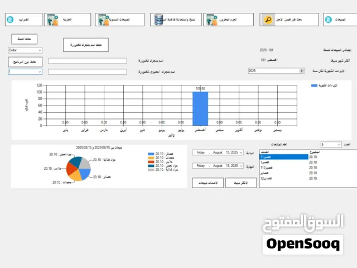Viewport: 357px width, 268px height.
Task: Open the program color dropdown
Action: (x=39, y=71)
